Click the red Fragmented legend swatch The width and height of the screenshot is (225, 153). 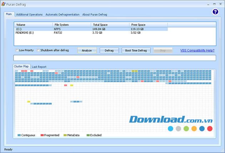click(42, 135)
